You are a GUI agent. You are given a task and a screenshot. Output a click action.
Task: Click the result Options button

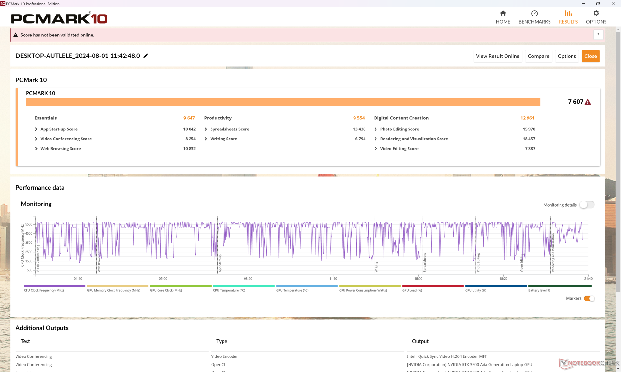tap(567, 56)
